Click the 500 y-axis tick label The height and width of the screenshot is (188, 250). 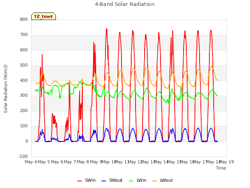[24, 65]
